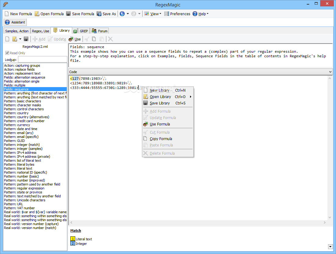Click the copy formula icon in library toolbar
The width and height of the screenshot is (336, 254).
coord(94,39)
